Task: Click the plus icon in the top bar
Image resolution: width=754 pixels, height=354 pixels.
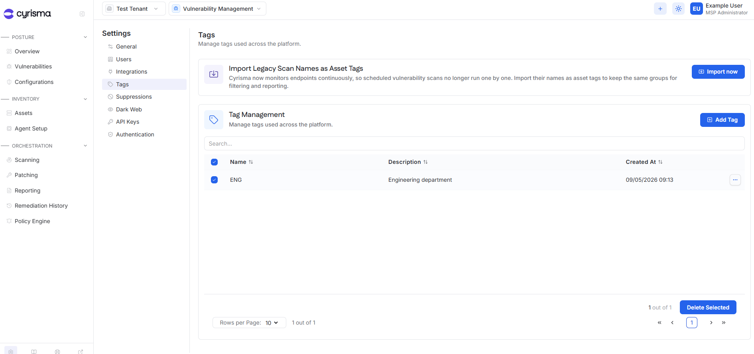Action: [x=660, y=9]
